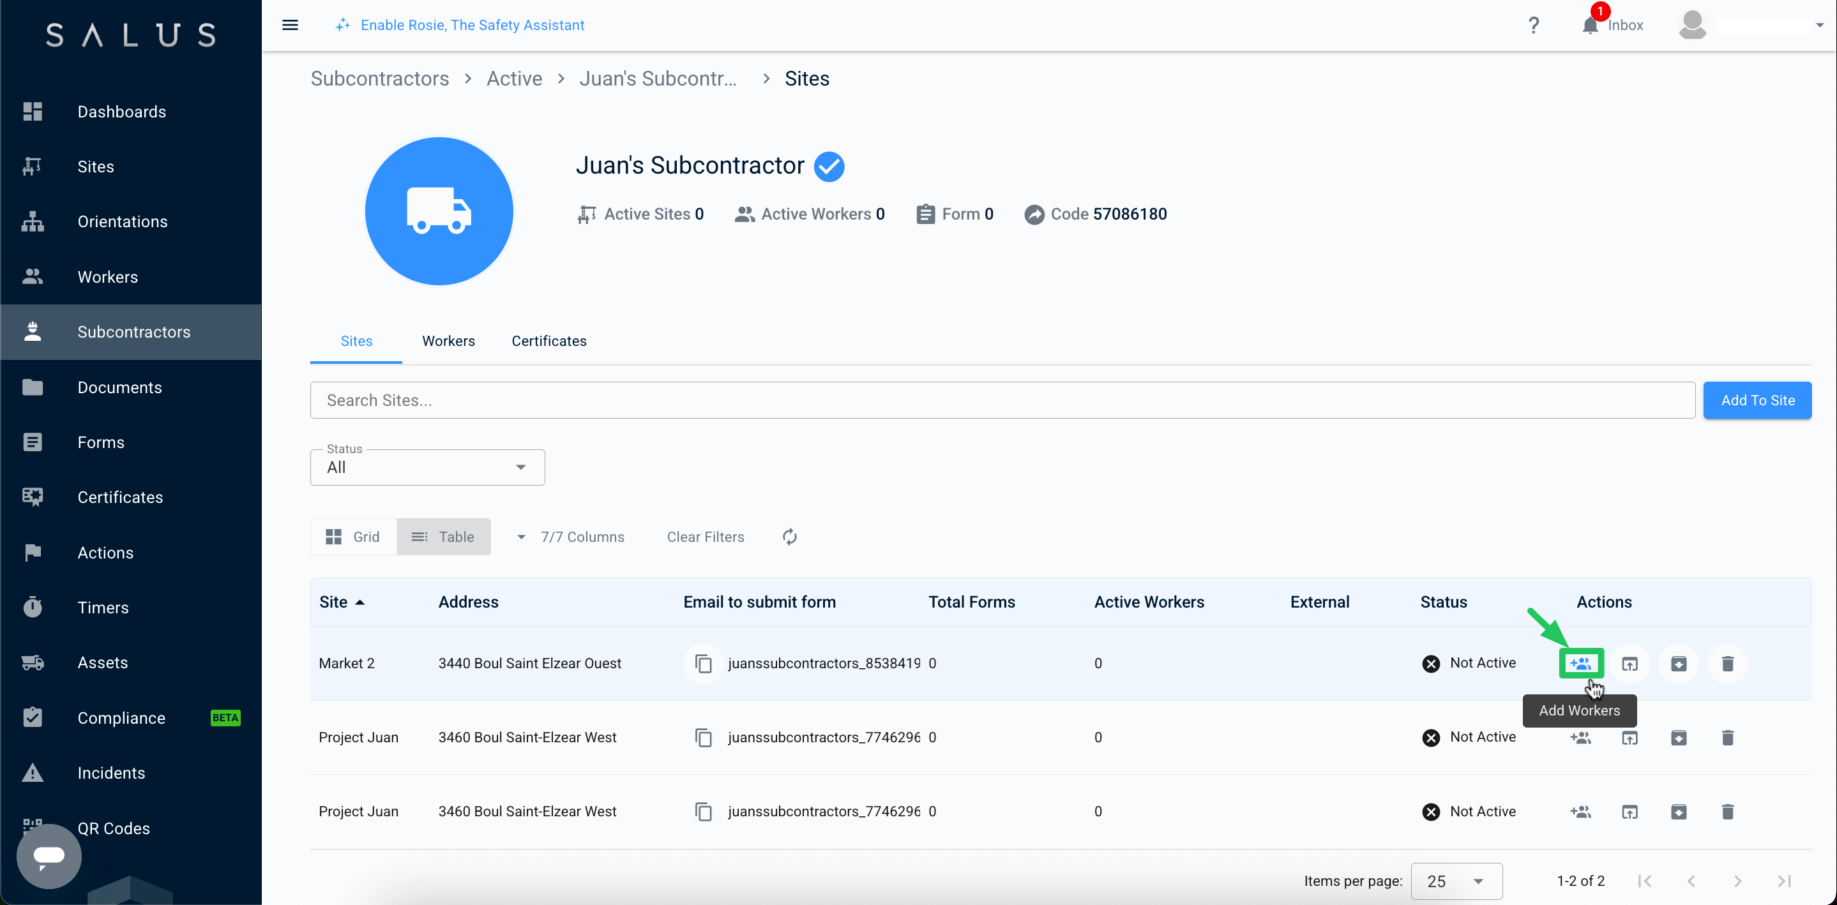Switch to Grid view

pos(354,537)
